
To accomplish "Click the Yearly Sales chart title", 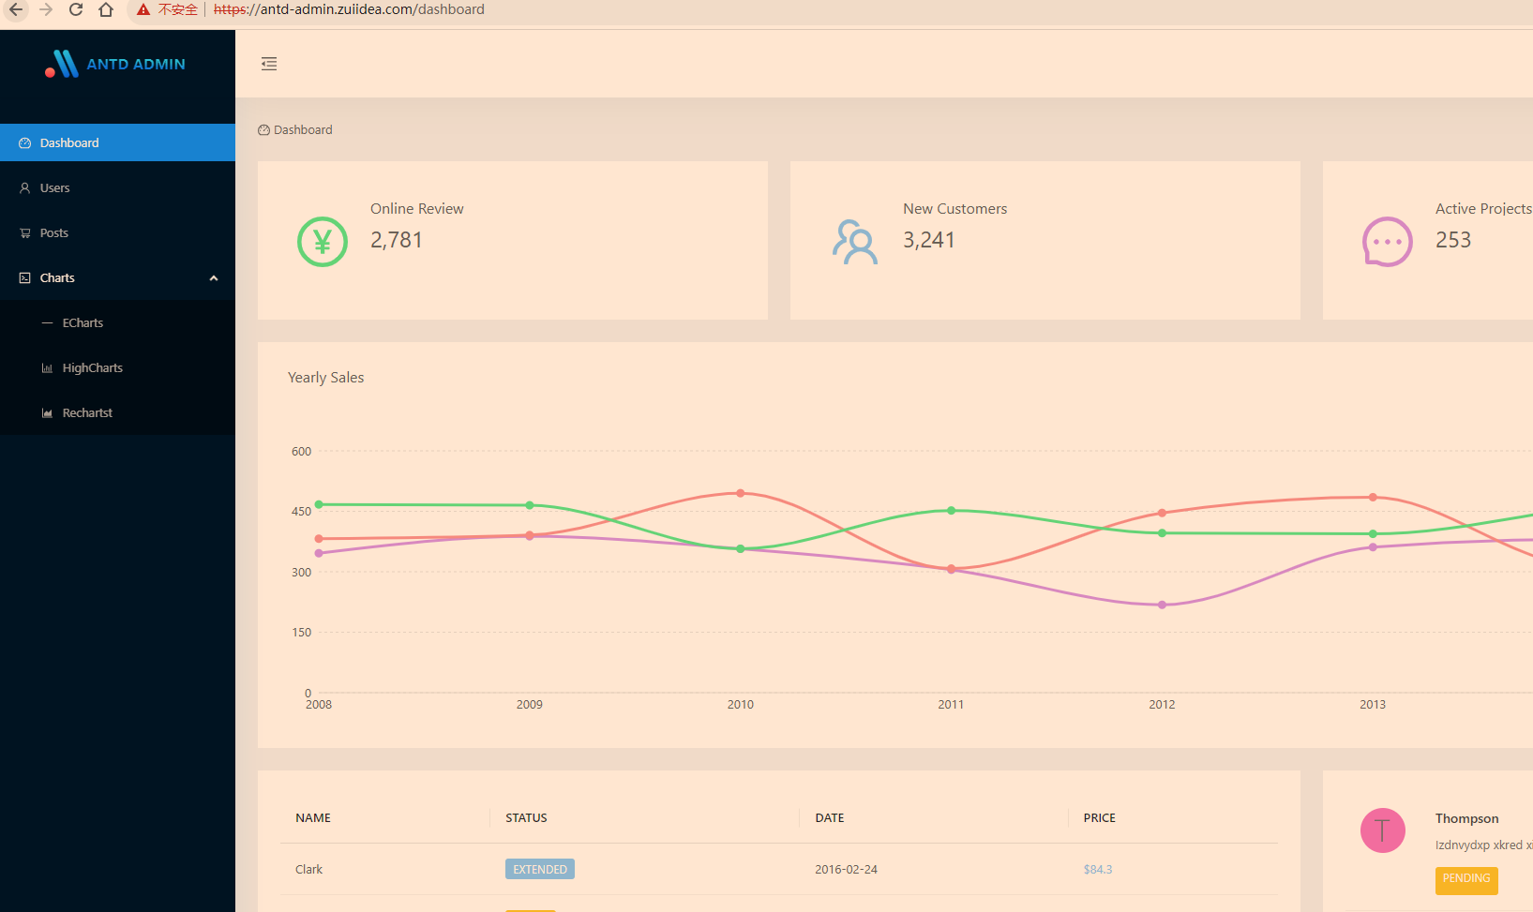I will (x=325, y=378).
